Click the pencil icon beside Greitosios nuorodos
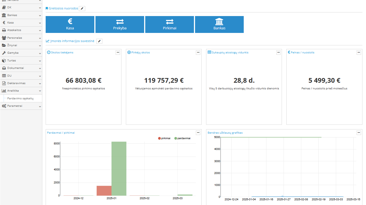Screen dimensions: 366x205 [x=82, y=9]
